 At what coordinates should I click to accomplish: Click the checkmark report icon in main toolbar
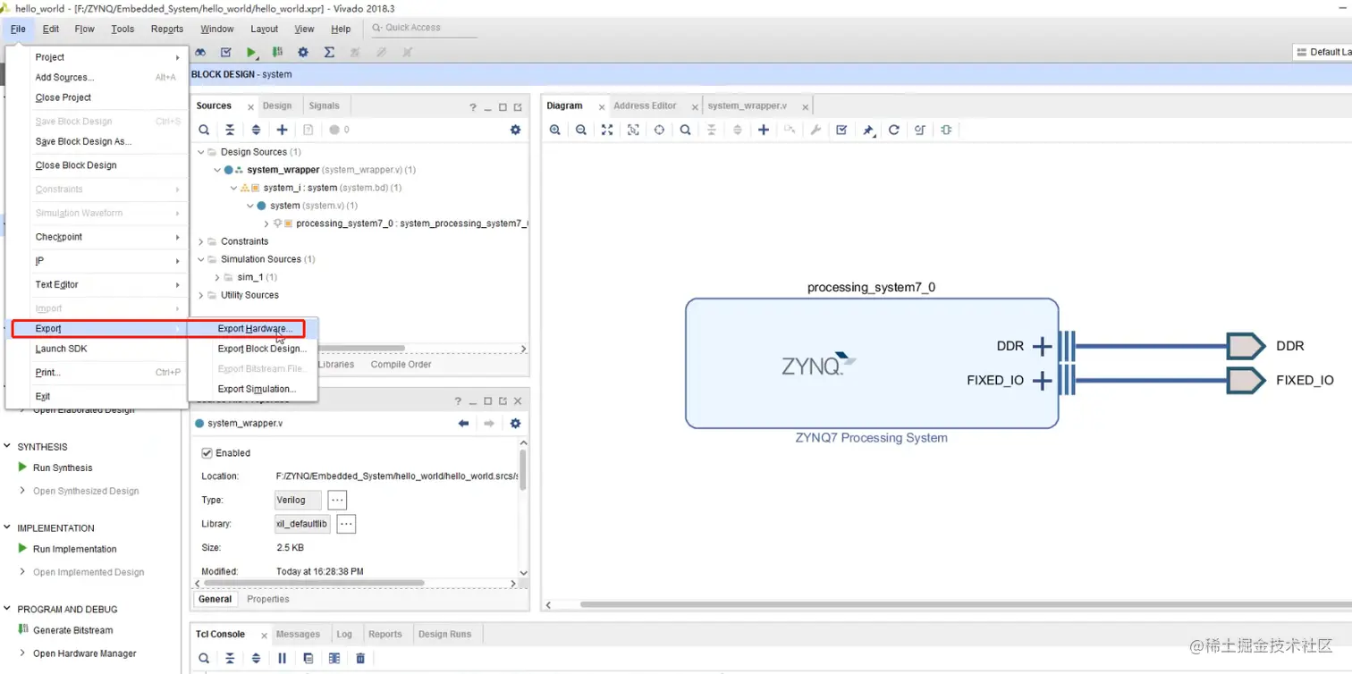click(x=226, y=53)
